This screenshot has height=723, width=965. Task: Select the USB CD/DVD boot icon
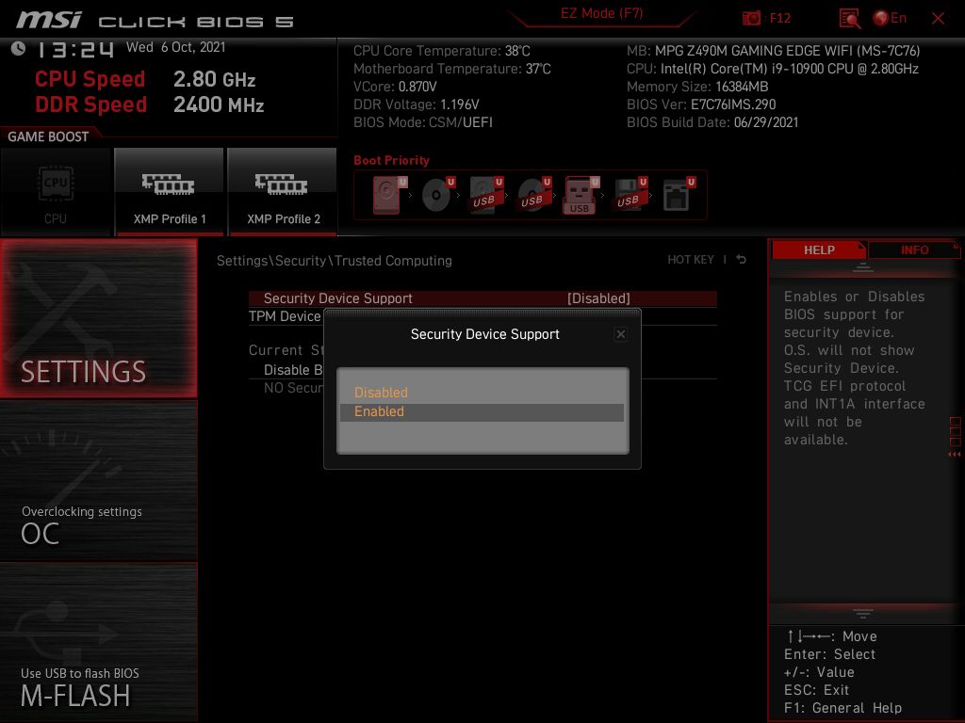pyautogui.click(x=534, y=195)
